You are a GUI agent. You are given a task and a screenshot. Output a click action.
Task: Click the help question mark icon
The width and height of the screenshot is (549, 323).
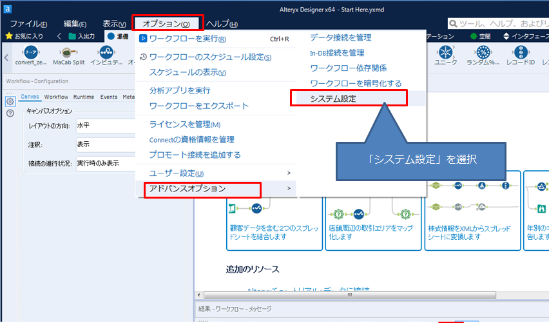click(10, 113)
